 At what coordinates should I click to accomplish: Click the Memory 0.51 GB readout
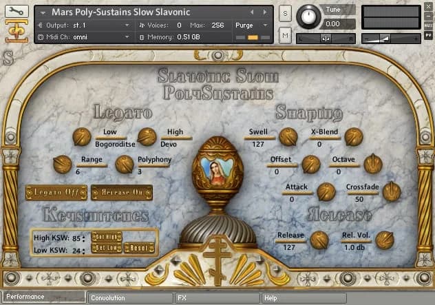[189, 37]
